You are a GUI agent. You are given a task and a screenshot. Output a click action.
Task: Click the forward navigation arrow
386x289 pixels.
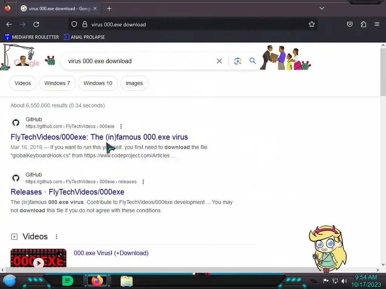coord(23,24)
